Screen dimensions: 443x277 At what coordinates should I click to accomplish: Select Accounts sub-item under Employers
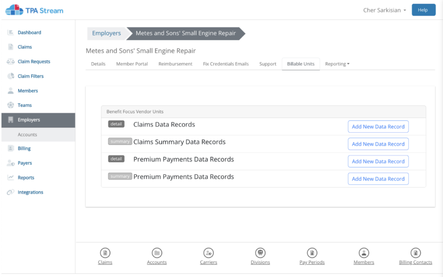click(x=27, y=135)
